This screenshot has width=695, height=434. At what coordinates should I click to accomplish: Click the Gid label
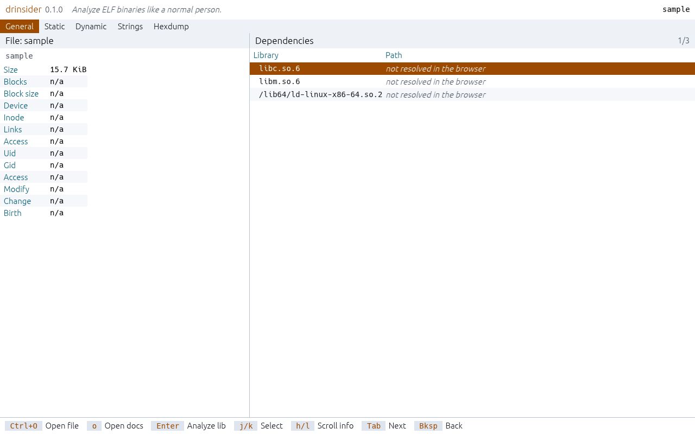[10, 165]
